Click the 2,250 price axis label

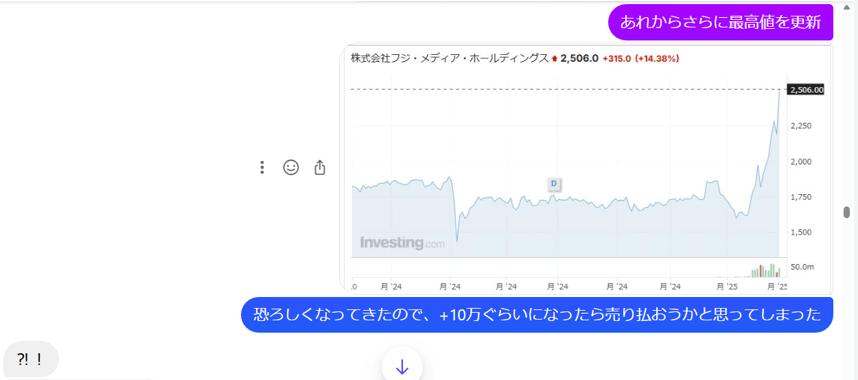point(801,126)
